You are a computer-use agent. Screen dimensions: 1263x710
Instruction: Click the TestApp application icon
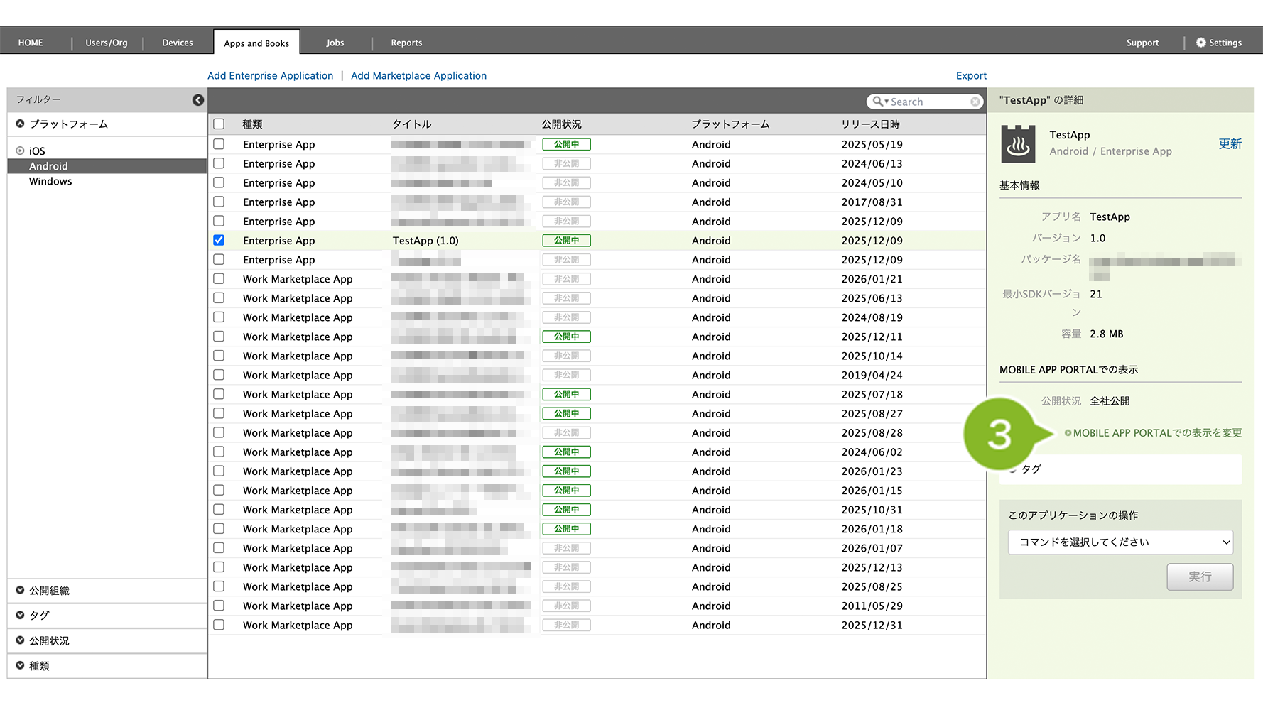point(1018,143)
